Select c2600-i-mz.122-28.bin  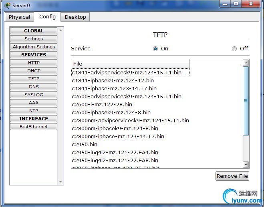pyautogui.click(x=131, y=104)
